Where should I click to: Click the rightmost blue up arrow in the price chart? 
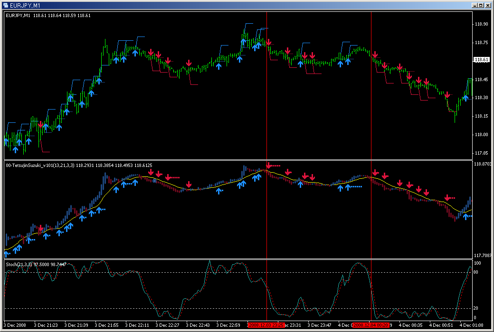pos(465,98)
